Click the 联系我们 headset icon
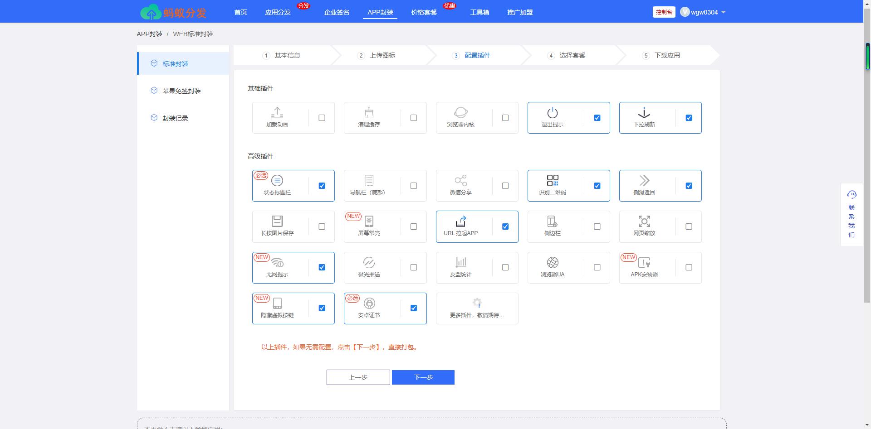Image resolution: width=871 pixels, height=429 pixels. click(851, 194)
